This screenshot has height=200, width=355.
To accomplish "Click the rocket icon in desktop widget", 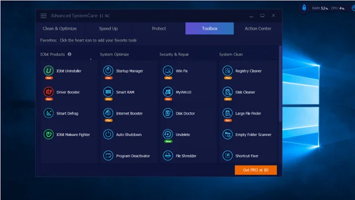I will [x=304, y=8].
